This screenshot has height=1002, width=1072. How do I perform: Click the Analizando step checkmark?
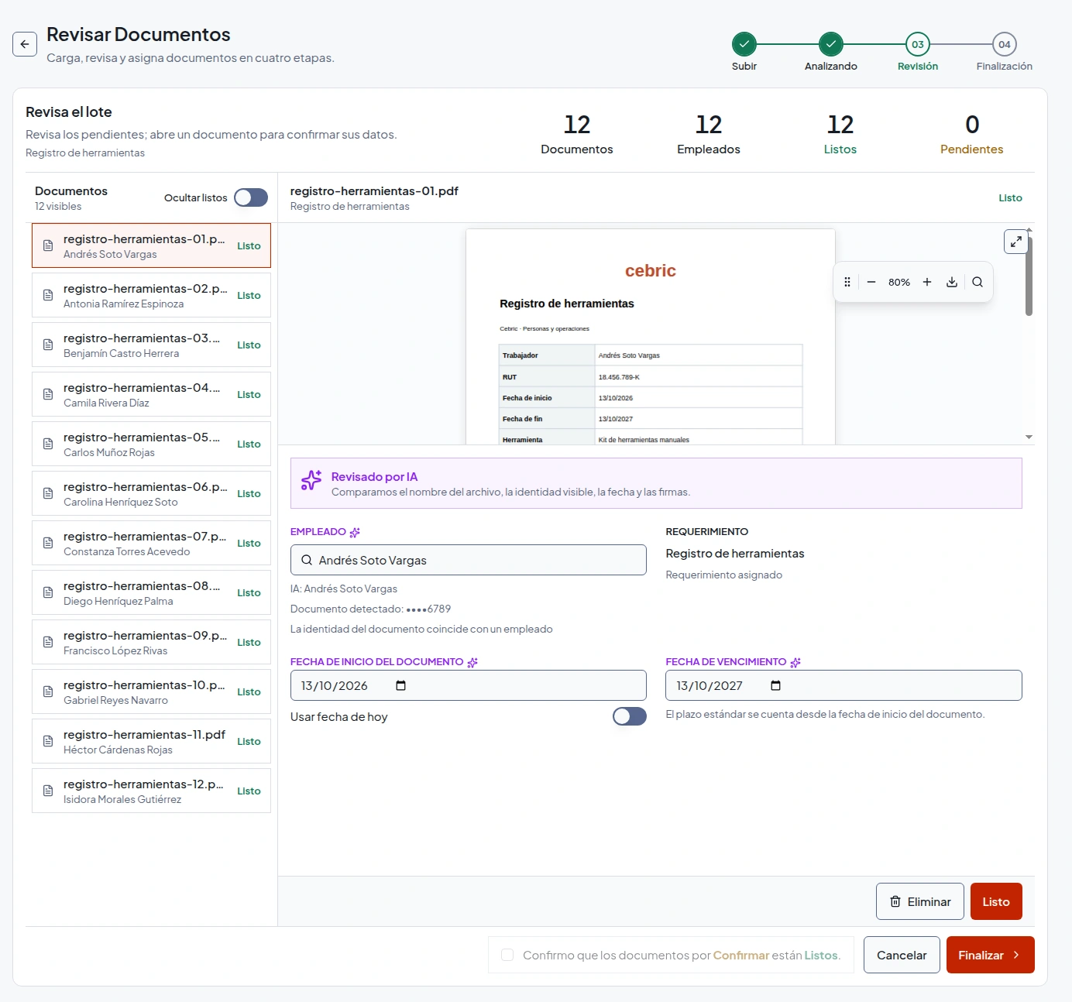pos(830,44)
